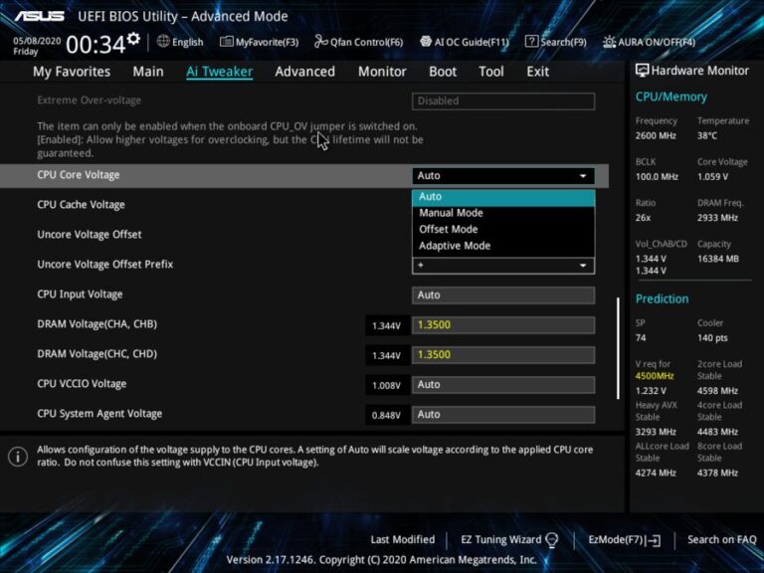This screenshot has height=573, width=764.
Task: Click the 2600 MHz frequency reading
Action: 656,136
